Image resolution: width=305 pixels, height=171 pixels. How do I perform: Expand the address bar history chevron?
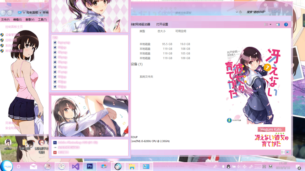(237, 12)
